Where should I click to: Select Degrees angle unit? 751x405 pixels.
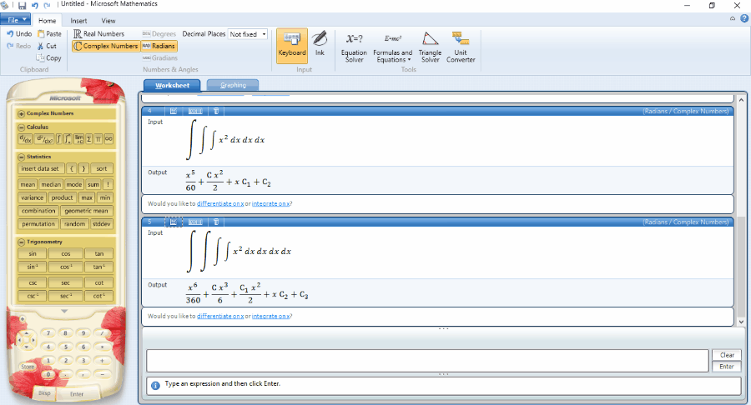[x=159, y=34]
